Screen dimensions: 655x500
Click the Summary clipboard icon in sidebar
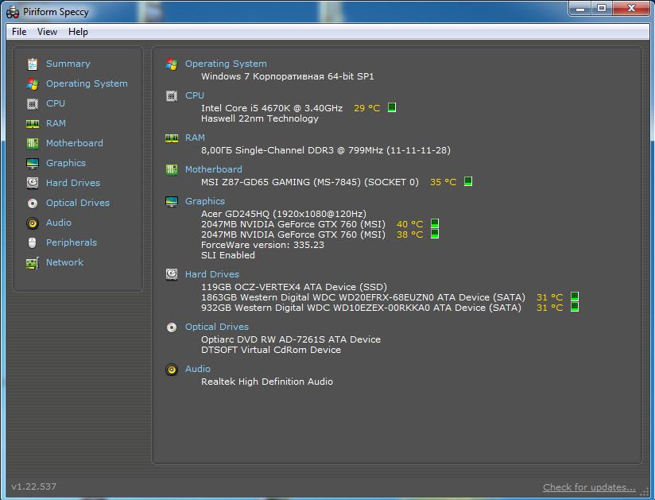[x=32, y=64]
